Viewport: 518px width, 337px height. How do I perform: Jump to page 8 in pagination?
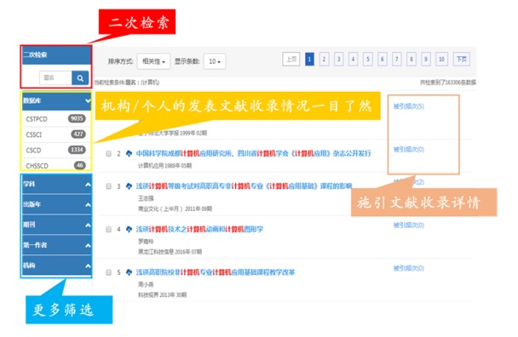412,60
